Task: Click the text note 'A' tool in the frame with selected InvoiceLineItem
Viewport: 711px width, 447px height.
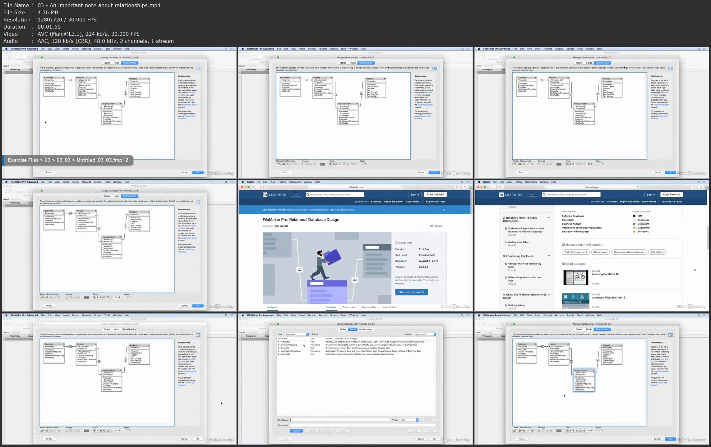Action: [570, 431]
